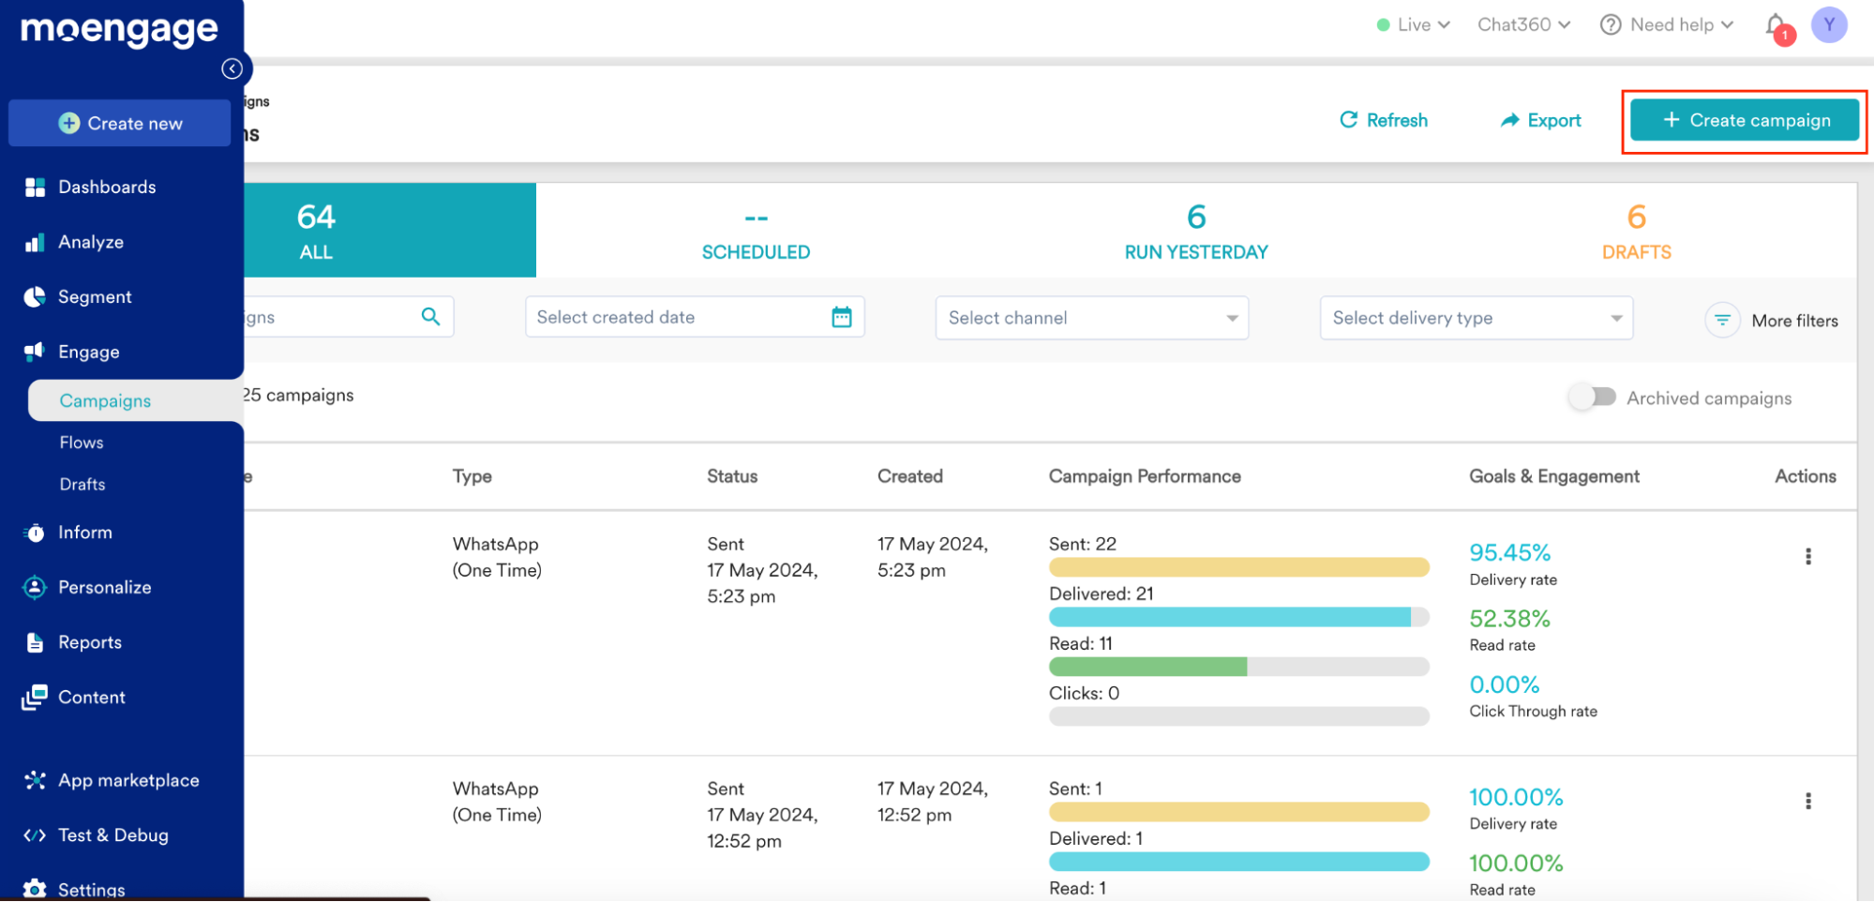Select the RUN YESTERDAY tab
Image resolution: width=1874 pixels, height=902 pixels.
coord(1196,230)
